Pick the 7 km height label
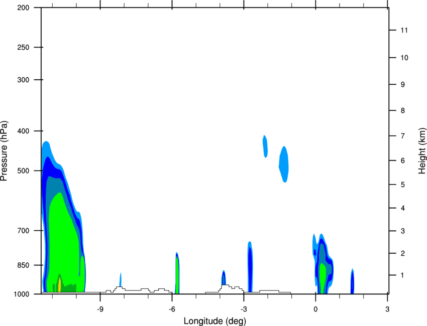This screenshot has width=427, height=326. point(403,136)
